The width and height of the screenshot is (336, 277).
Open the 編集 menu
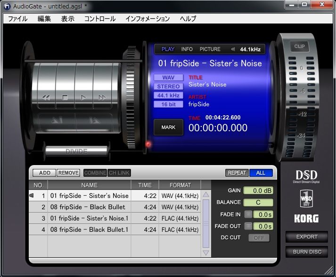coord(44,19)
